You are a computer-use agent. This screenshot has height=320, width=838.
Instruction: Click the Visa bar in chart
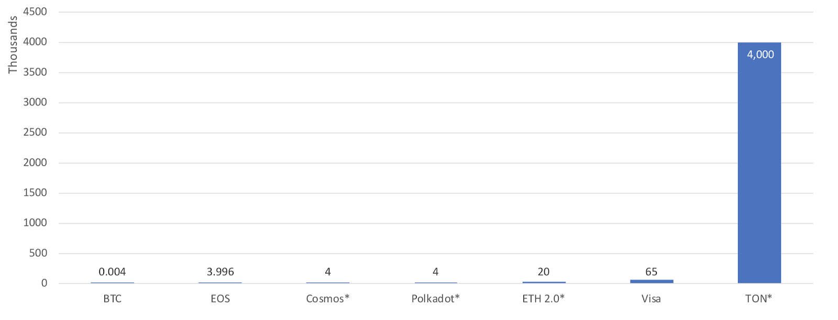[652, 281]
